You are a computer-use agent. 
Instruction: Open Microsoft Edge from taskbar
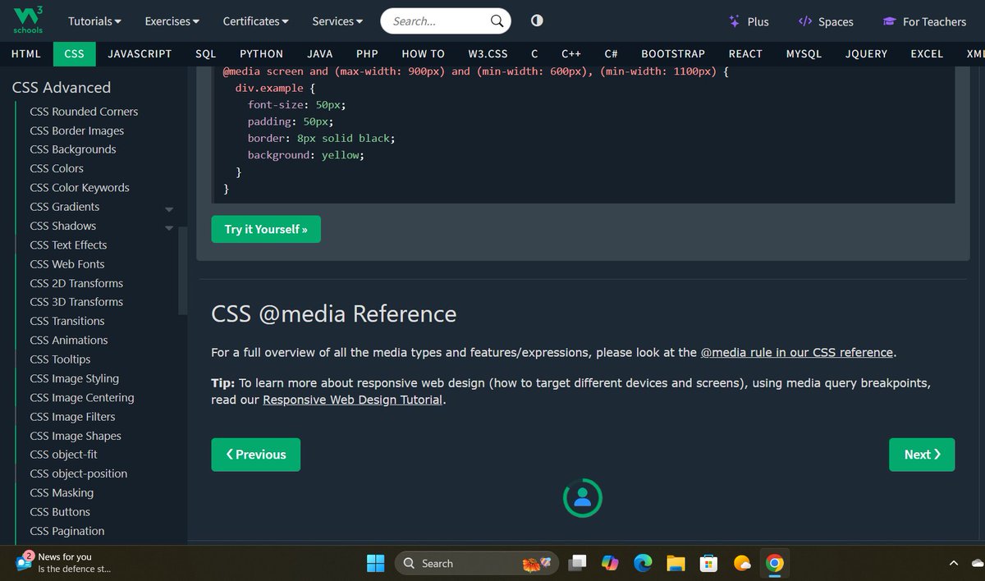(643, 563)
